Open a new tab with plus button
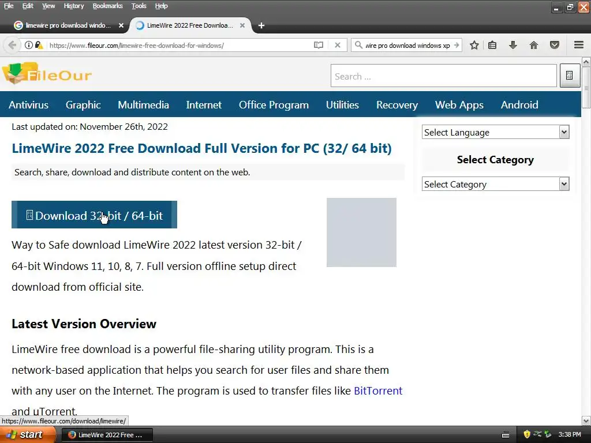The width and height of the screenshot is (591, 443). 261,25
